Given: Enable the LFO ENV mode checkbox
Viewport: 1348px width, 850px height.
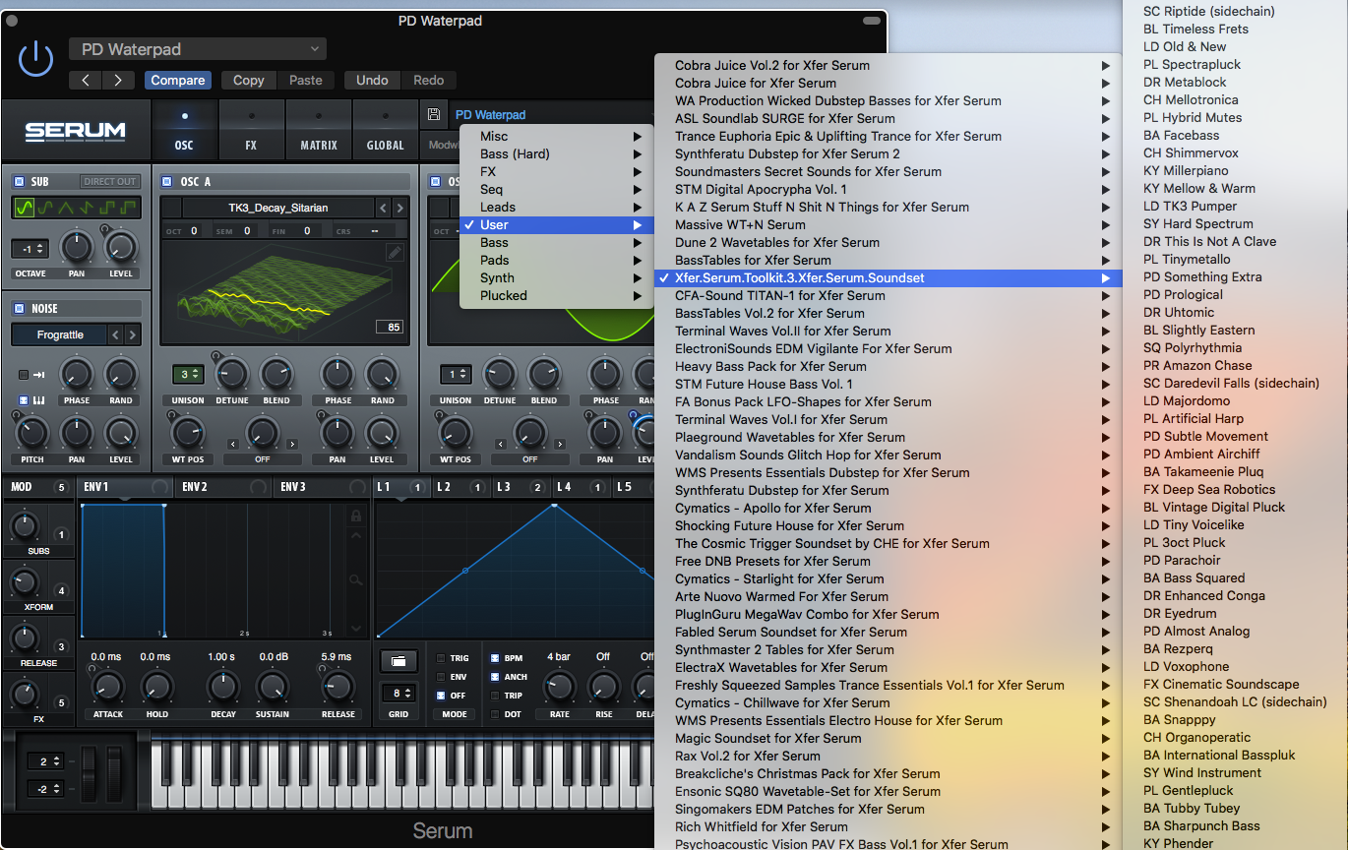Looking at the screenshot, I should pyautogui.click(x=440, y=677).
